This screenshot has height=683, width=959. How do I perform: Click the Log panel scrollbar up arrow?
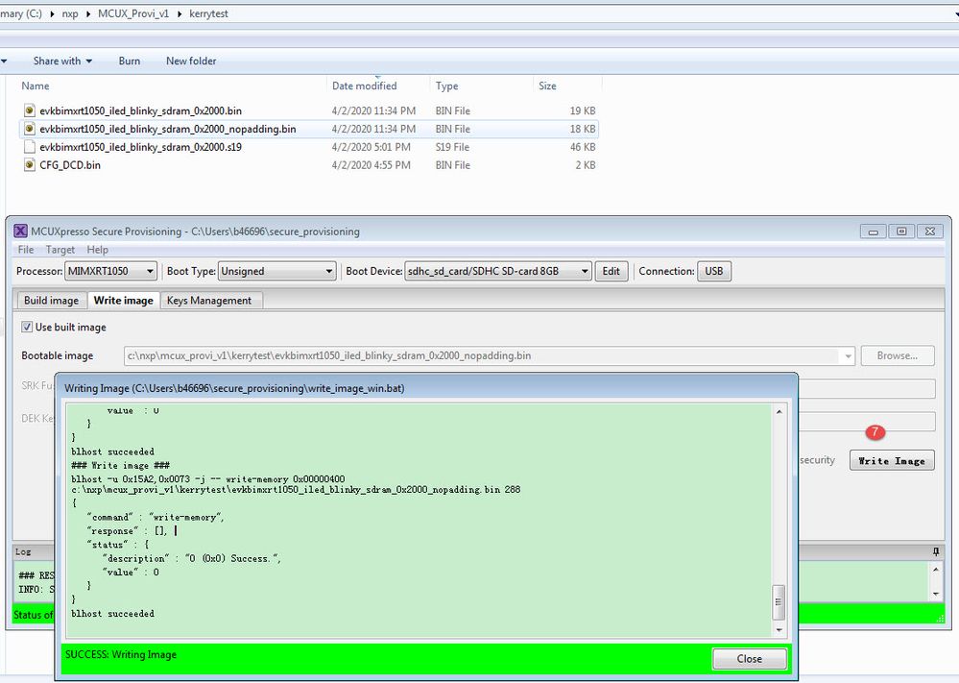pyautogui.click(x=936, y=569)
